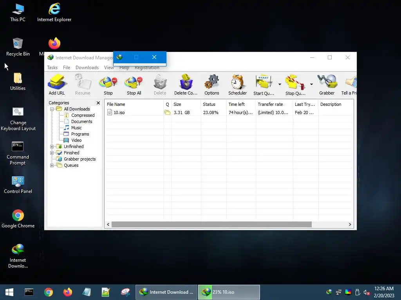Select the Documents category

coord(81,122)
